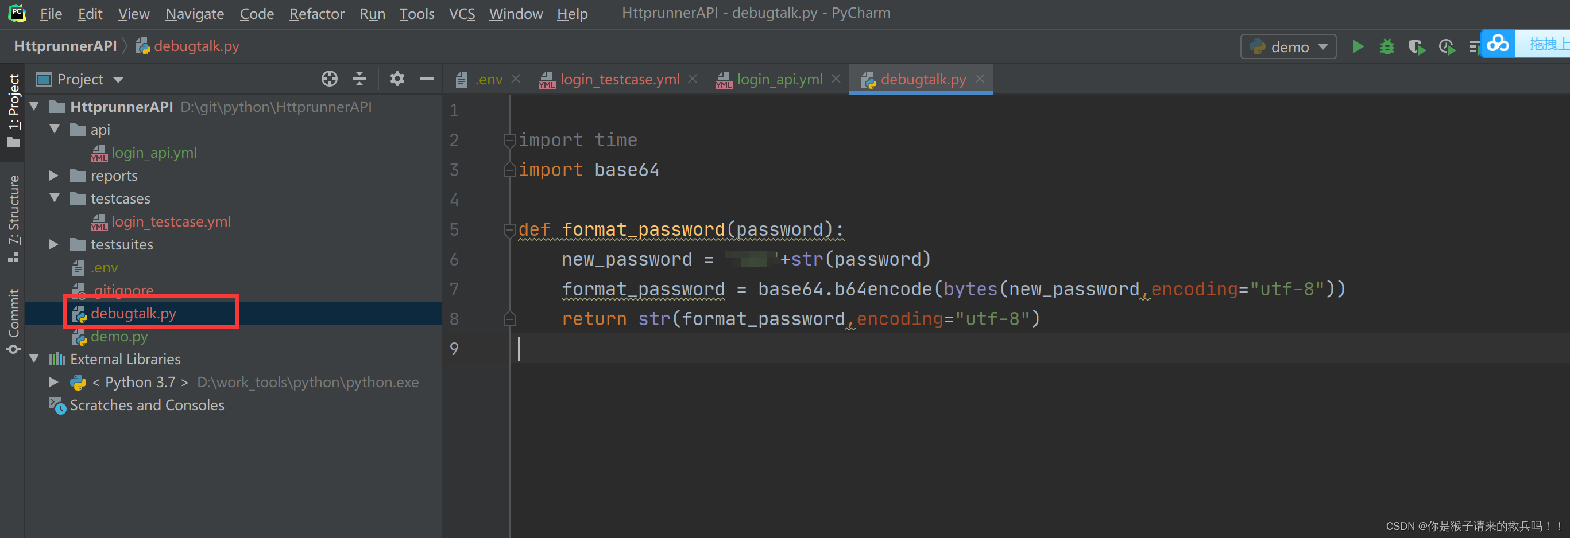Collapse the testcases folder
1570x538 pixels.
tap(53, 198)
